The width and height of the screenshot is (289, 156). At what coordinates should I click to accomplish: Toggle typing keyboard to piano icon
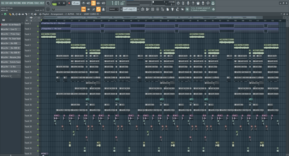pyautogui.click(x=83, y=9)
